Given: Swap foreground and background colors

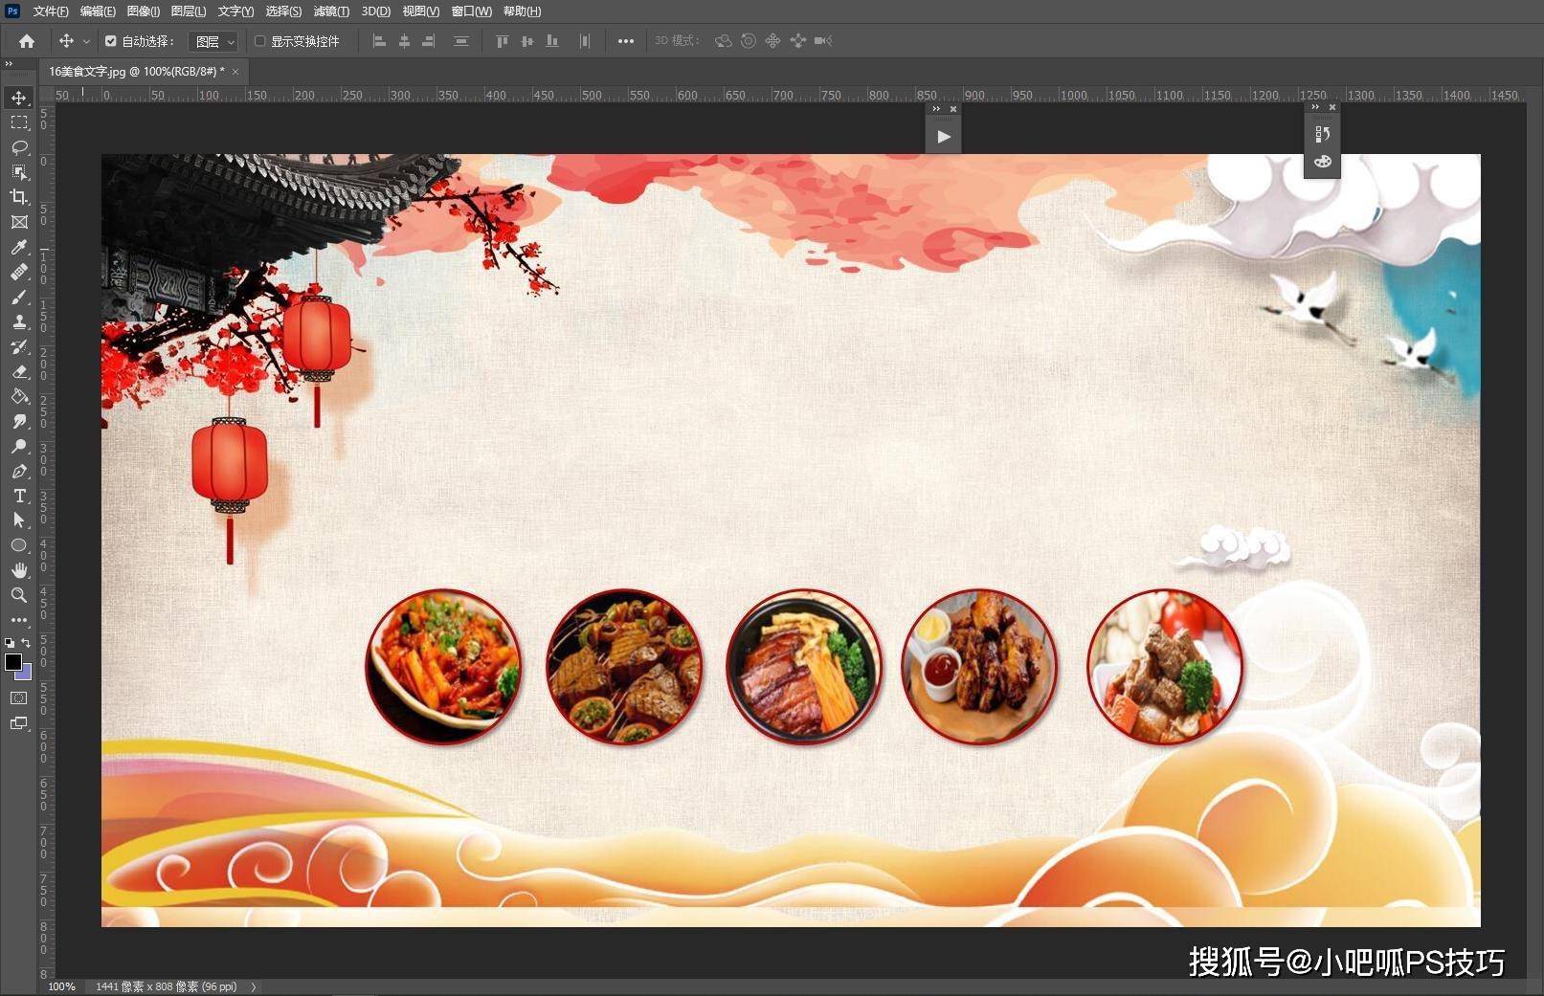Looking at the screenshot, I should [x=26, y=643].
